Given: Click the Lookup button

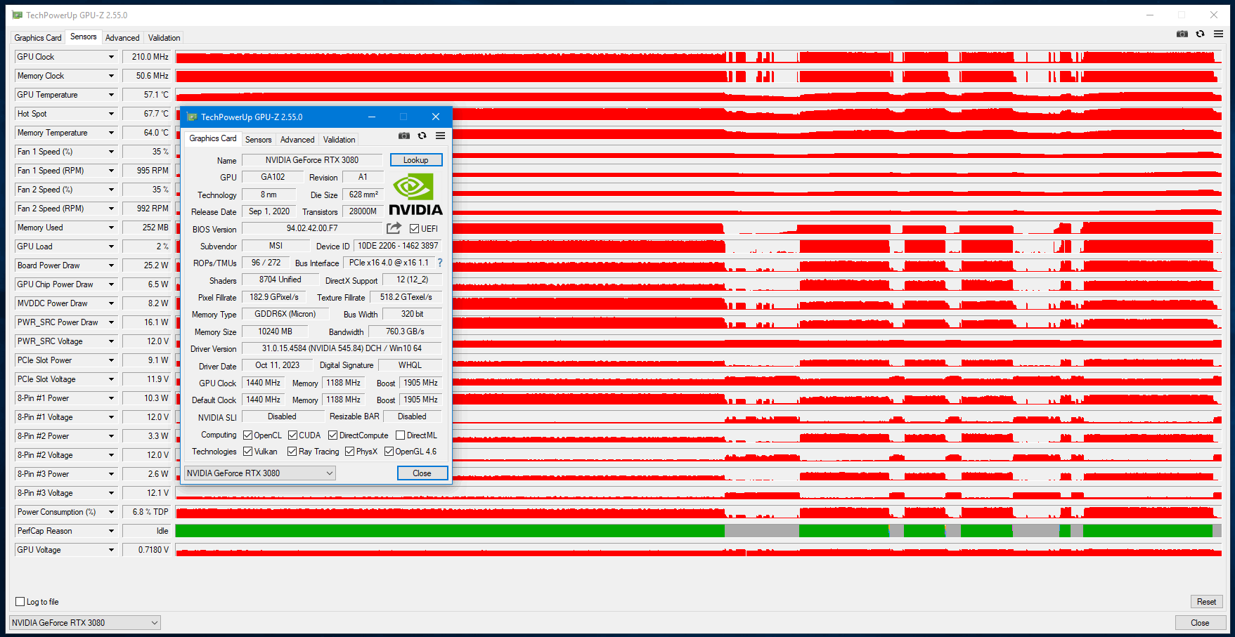Looking at the screenshot, I should 416,160.
